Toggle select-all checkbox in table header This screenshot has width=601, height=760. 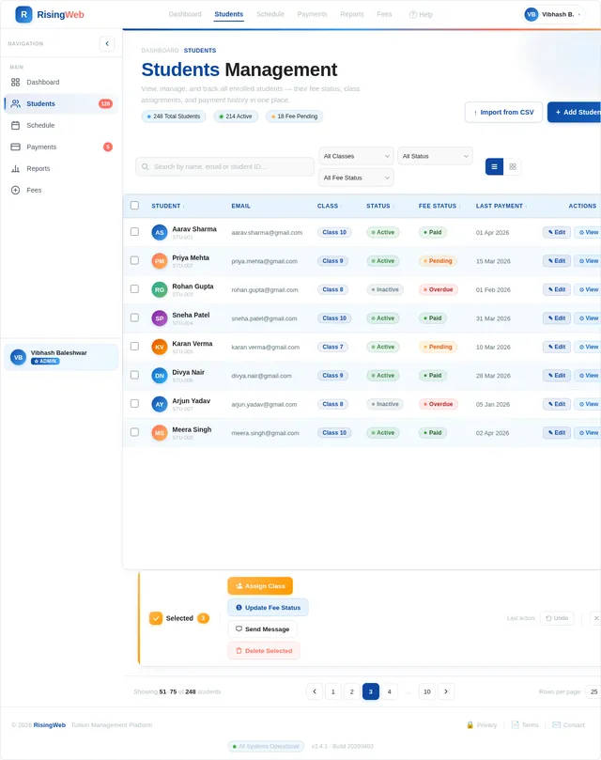pyautogui.click(x=134, y=206)
